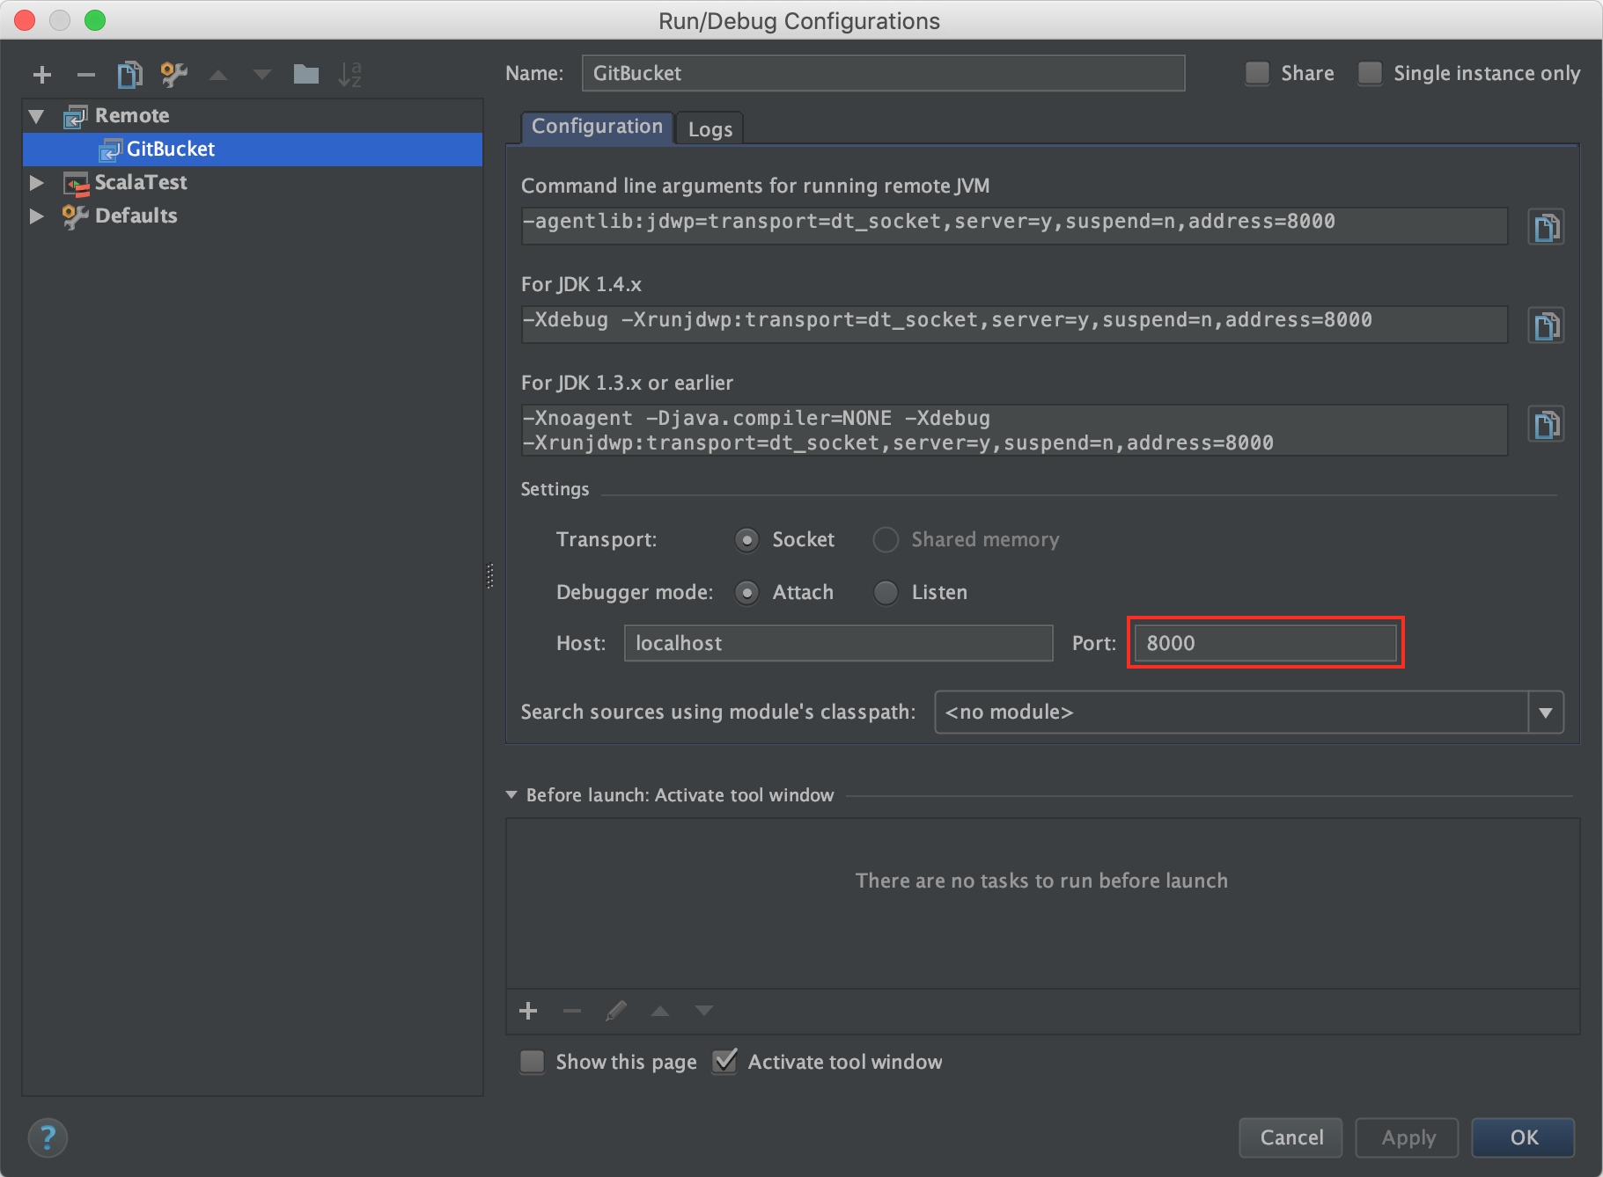Check Show this page option
Viewport: 1603px width, 1177px height.
[532, 1062]
